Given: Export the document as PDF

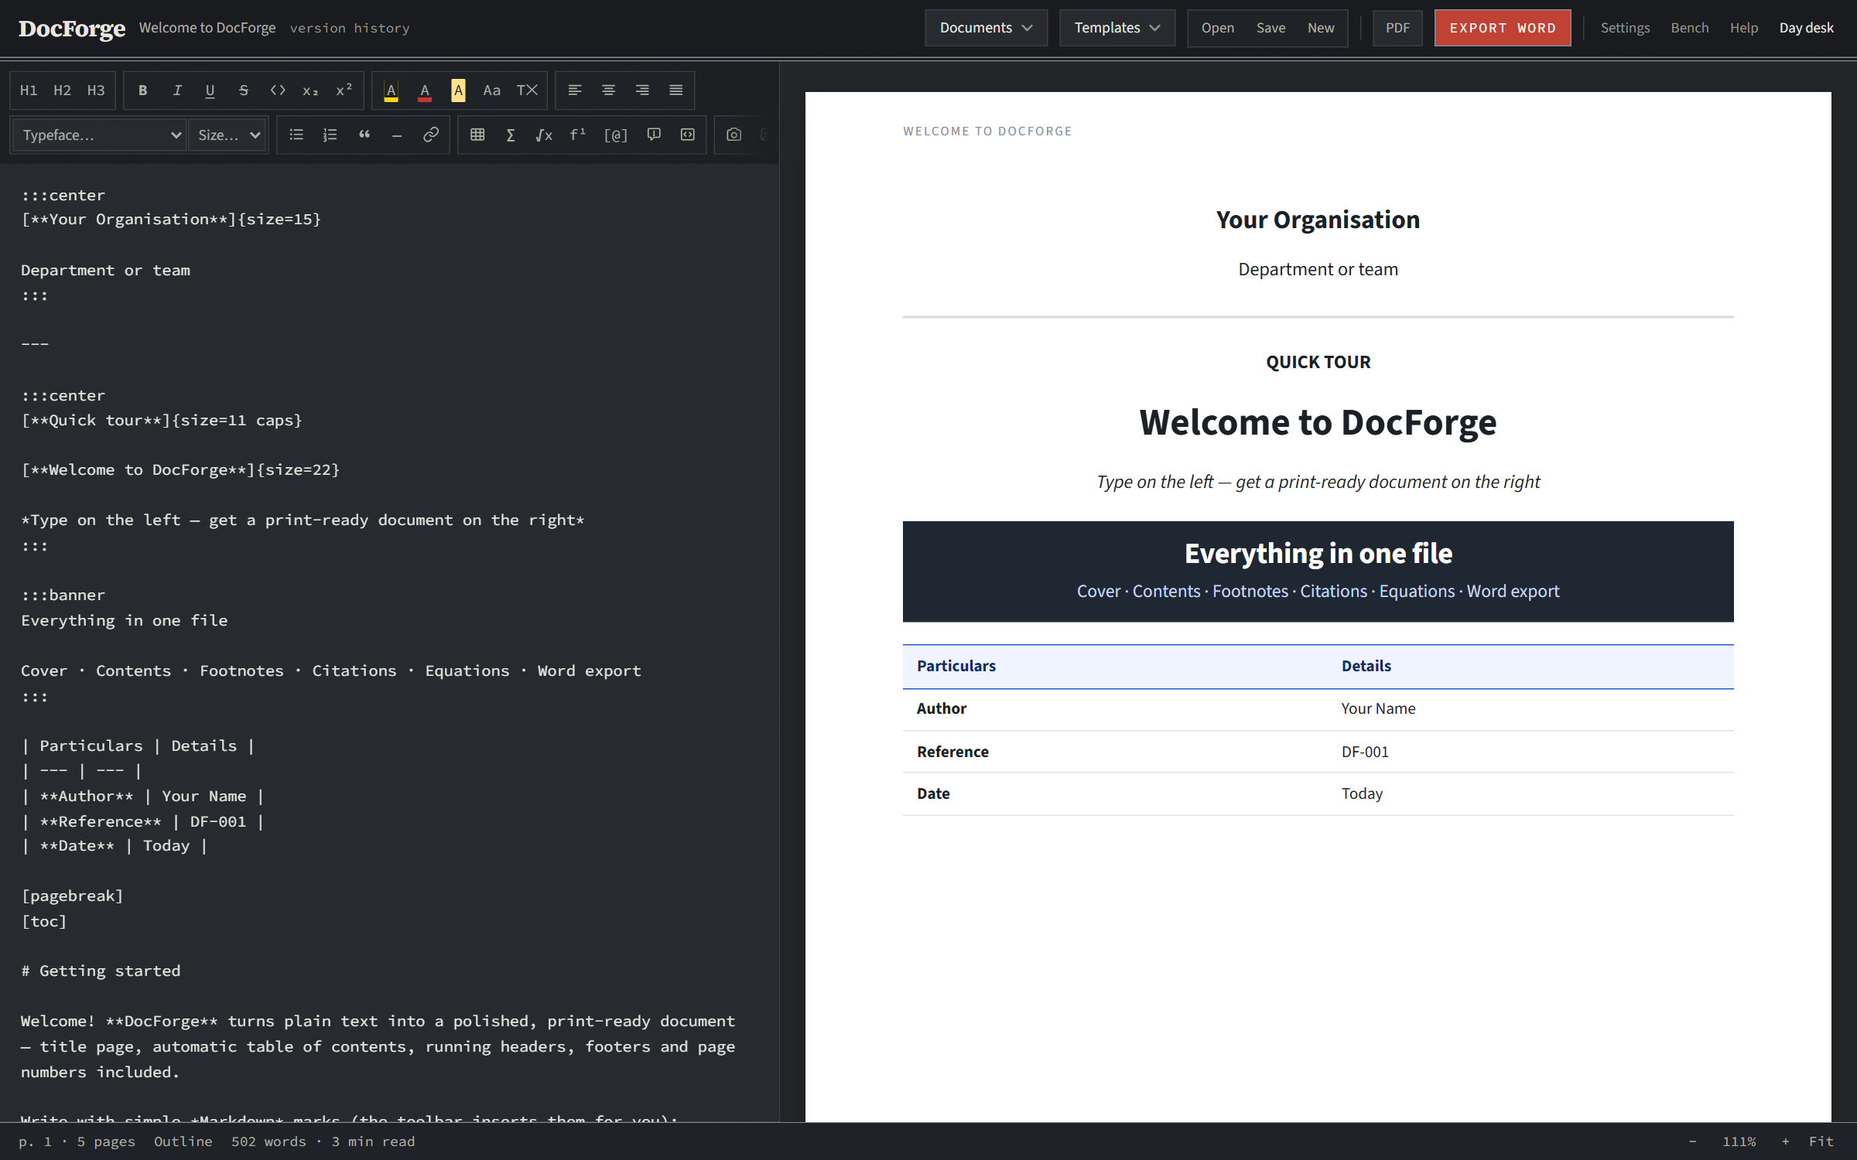Looking at the screenshot, I should point(1397,28).
